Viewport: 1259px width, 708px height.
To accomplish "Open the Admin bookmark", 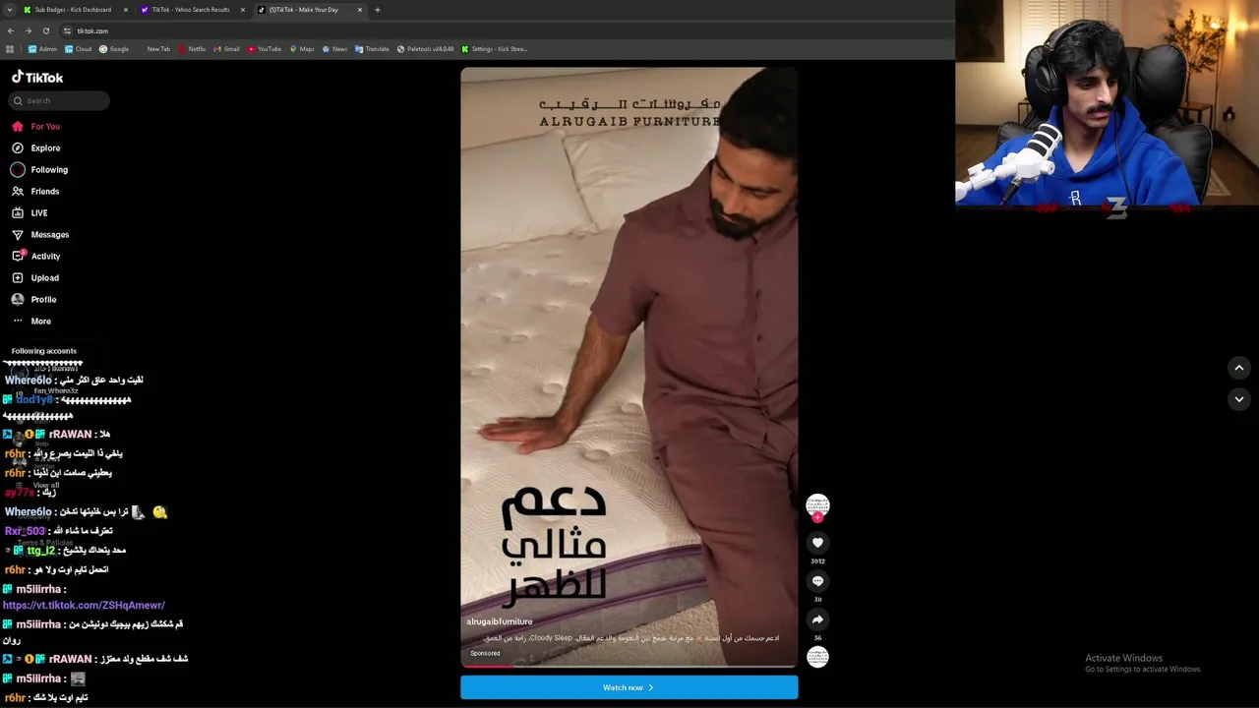I will point(42,49).
